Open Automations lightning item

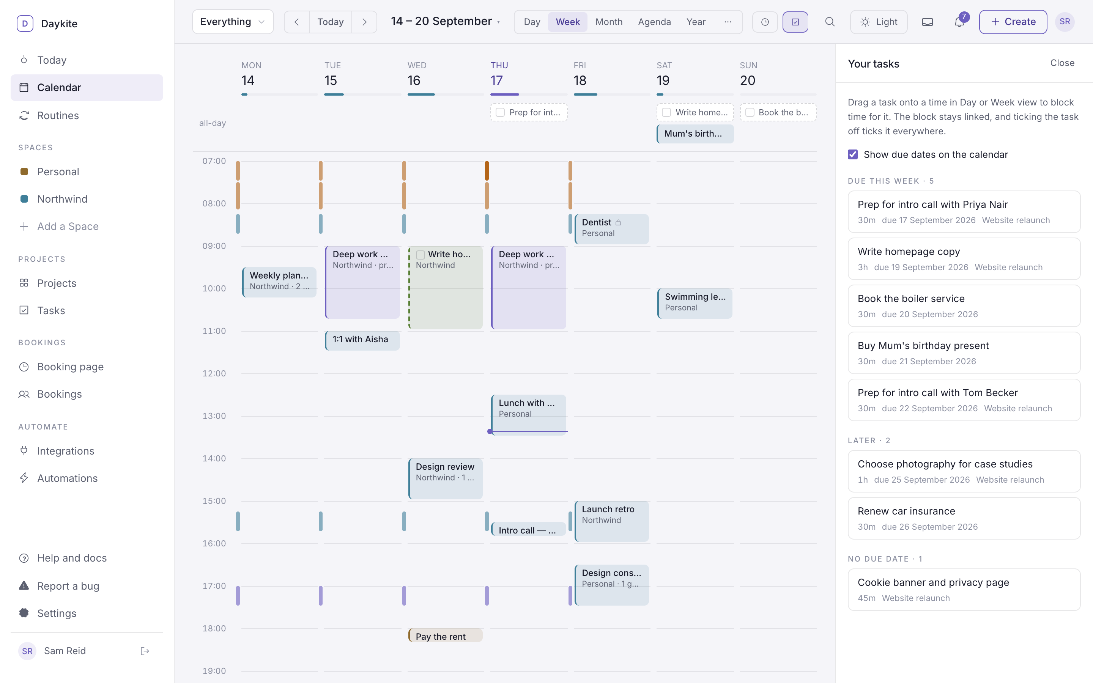[87, 478]
